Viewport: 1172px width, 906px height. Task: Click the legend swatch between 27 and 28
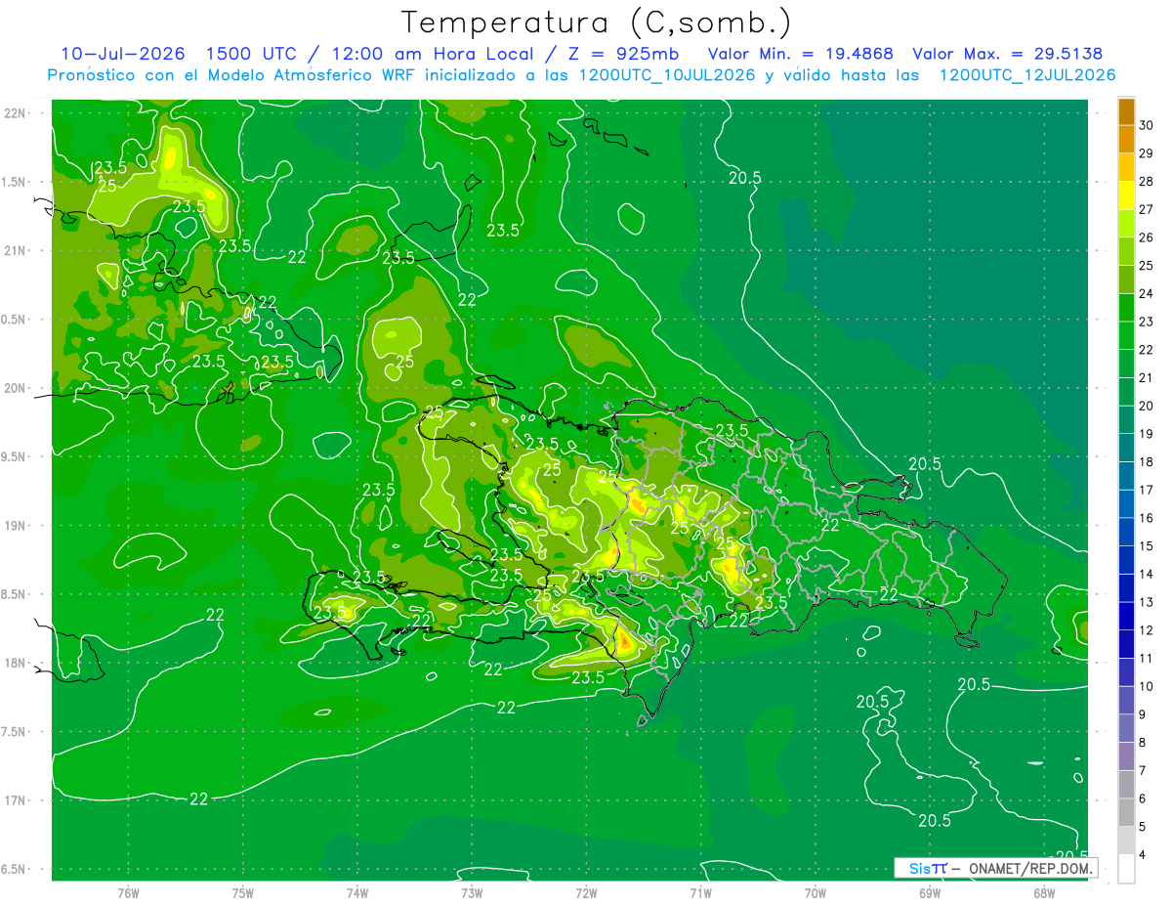pos(1126,195)
